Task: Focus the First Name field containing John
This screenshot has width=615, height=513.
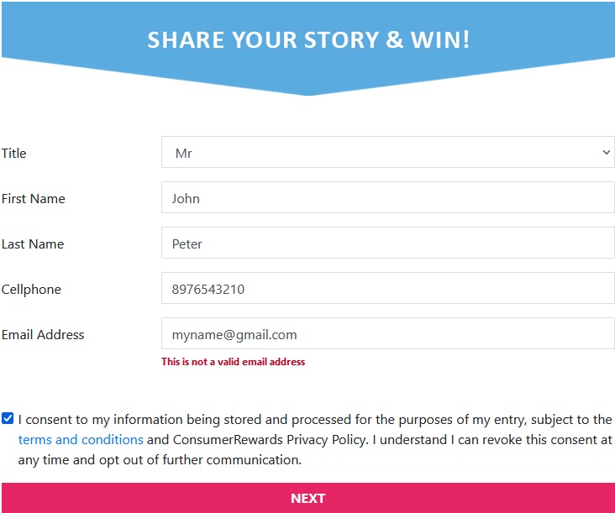Action: [387, 198]
